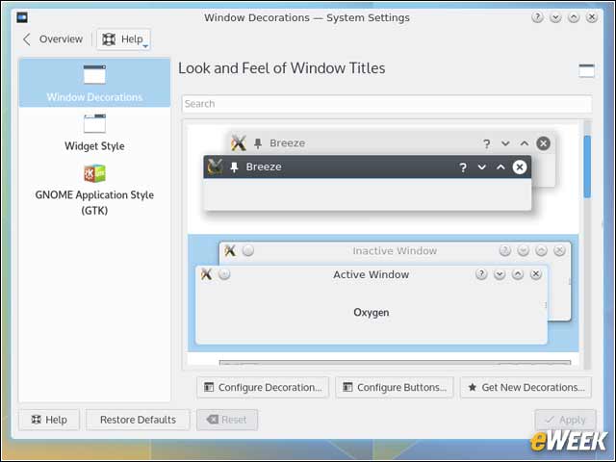616x462 pixels.
Task: Open Widget Style settings
Action: click(94, 133)
